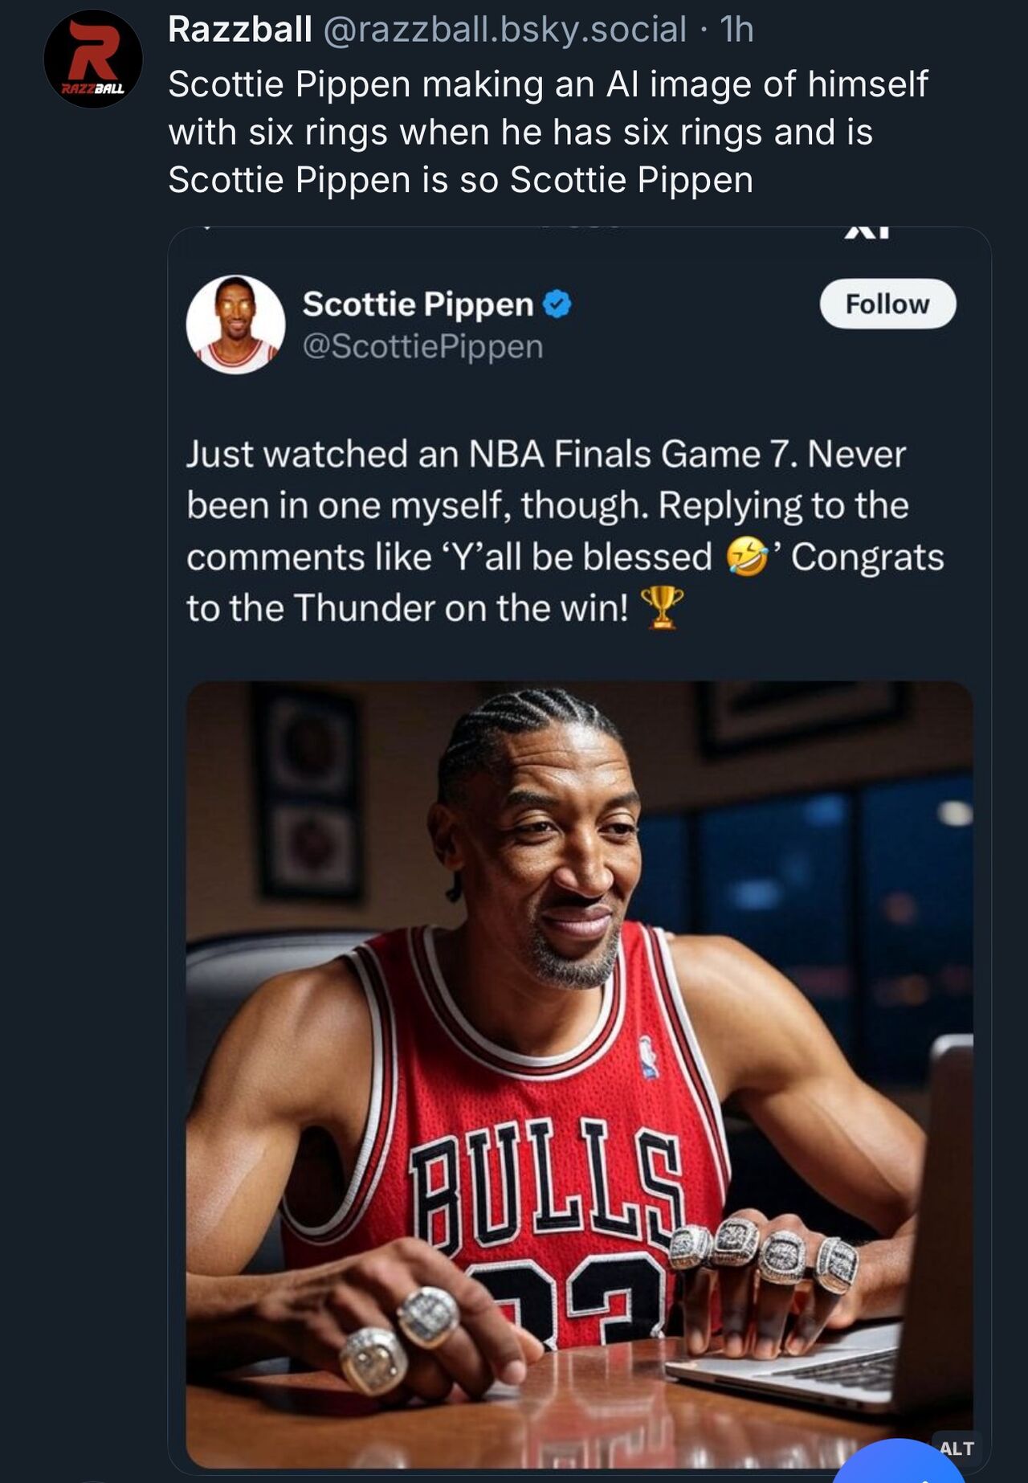The image size is (1028, 1483).
Task: Select the @ScottiePippen handle text
Action: (x=423, y=347)
